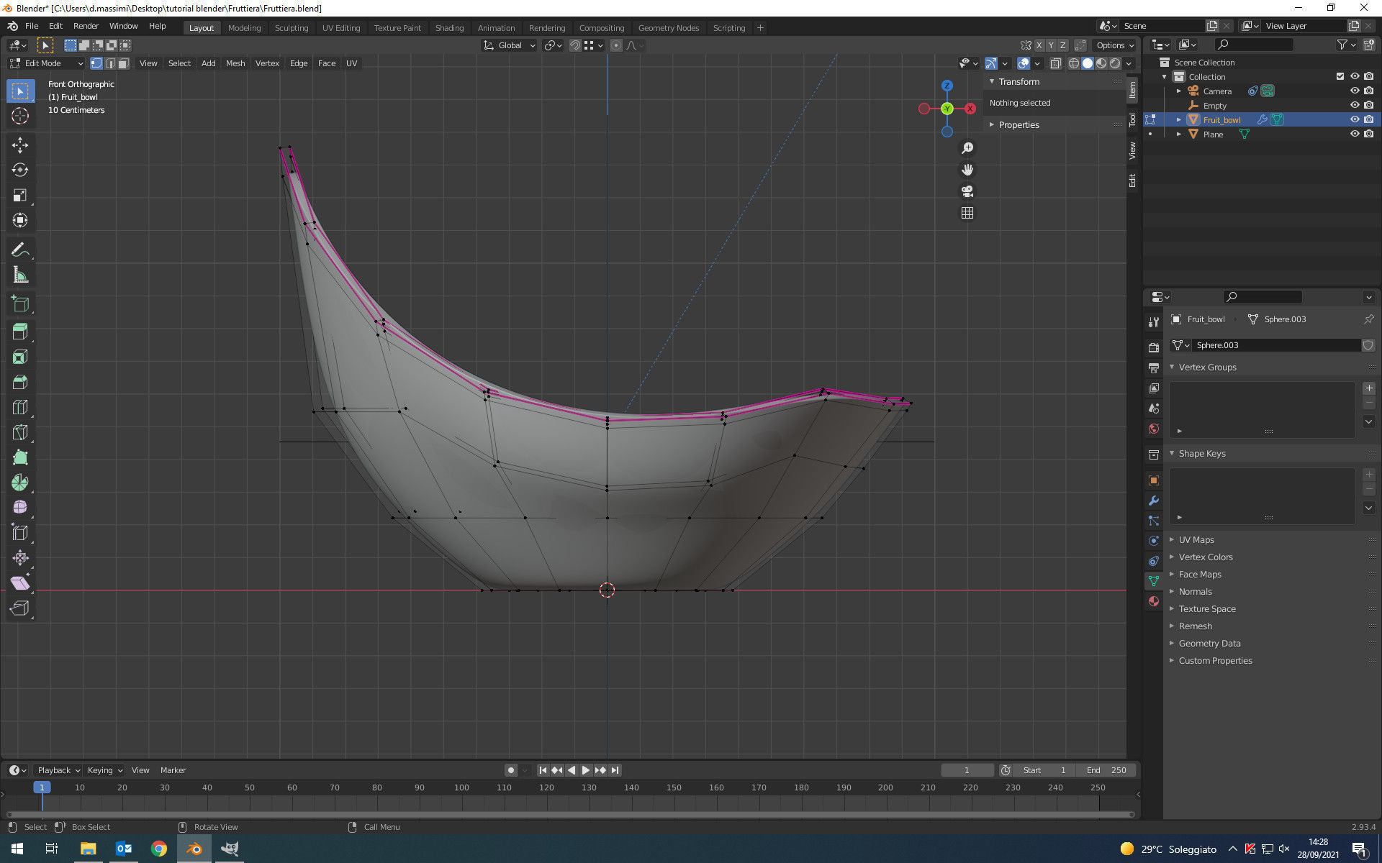Open the Mesh menu
This screenshot has height=863, width=1382.
pos(235,63)
